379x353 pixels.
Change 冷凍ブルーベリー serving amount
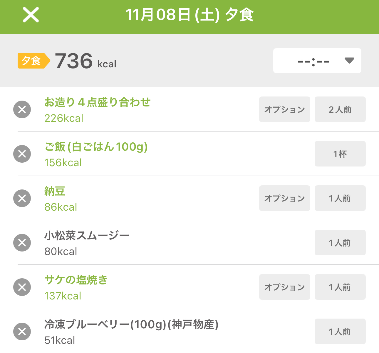click(x=340, y=332)
